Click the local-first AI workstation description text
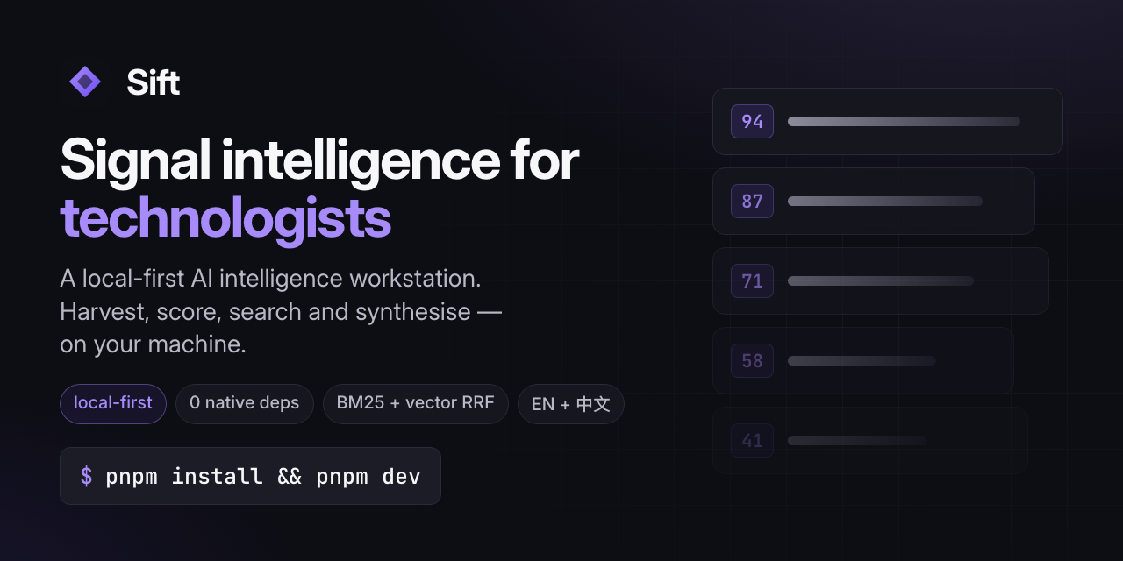This screenshot has height=561, width=1123. click(x=281, y=311)
